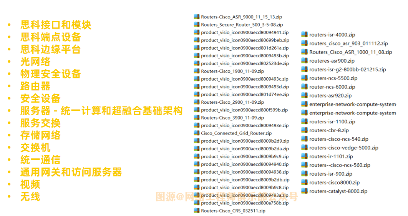Select bullet text 思科端点设备
408x216 pixels.
click(x=50, y=37)
